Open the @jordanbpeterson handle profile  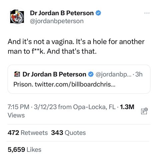click(x=57, y=21)
